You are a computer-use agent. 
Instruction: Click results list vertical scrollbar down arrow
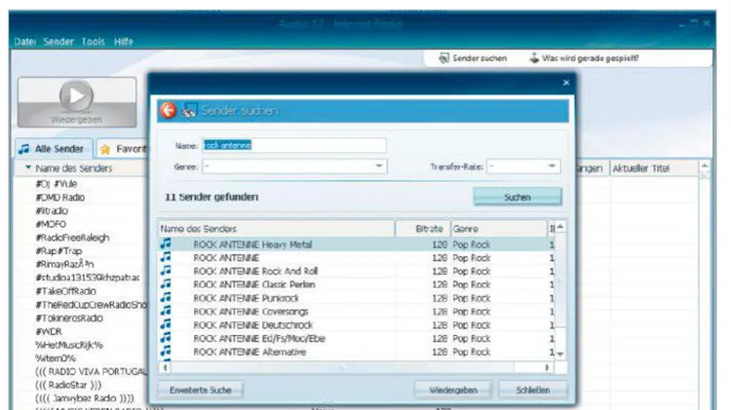pos(560,354)
